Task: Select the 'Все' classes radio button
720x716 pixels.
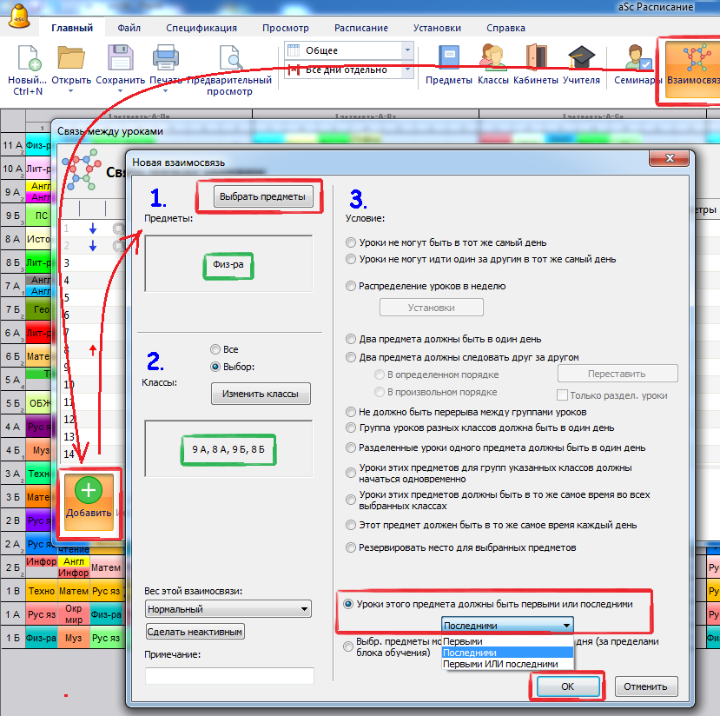Action: pyautogui.click(x=215, y=349)
